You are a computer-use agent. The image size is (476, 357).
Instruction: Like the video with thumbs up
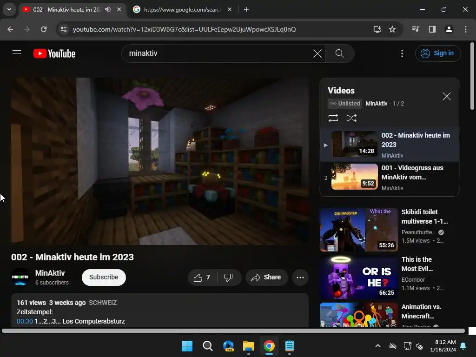(202, 278)
